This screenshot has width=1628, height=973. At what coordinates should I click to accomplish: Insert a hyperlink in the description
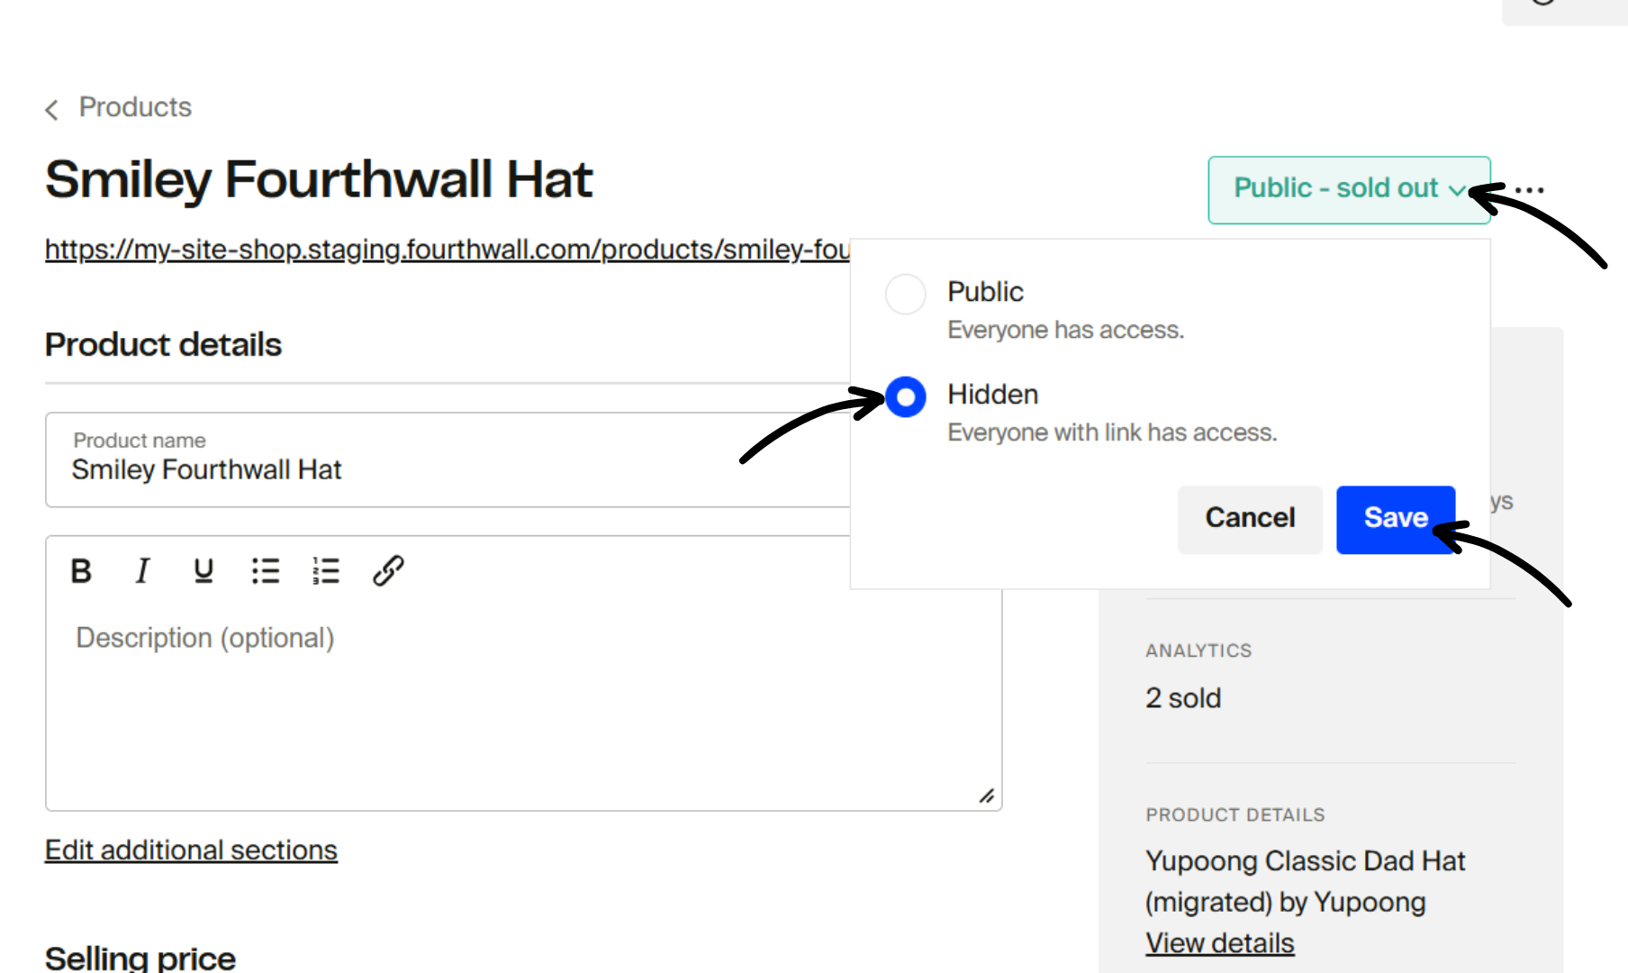388,570
